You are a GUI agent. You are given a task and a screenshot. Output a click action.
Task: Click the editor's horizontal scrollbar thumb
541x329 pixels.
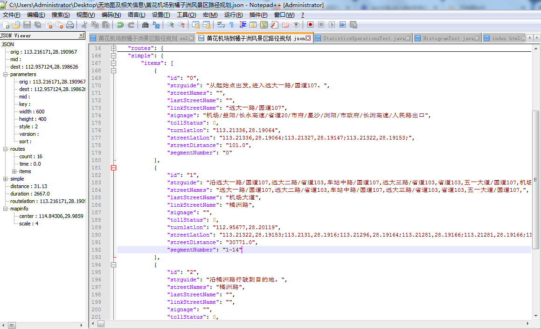[101, 324]
